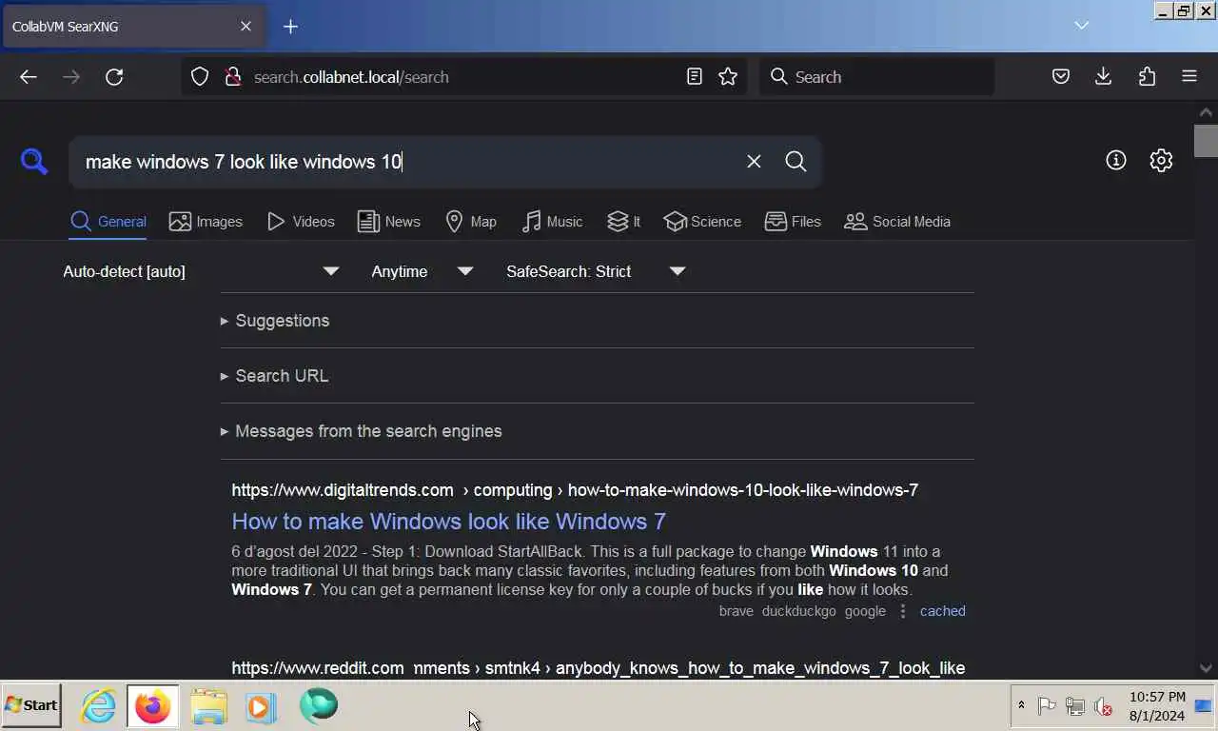This screenshot has width=1218, height=731.
Task: Open the SearXNG about info icon
Action: [1116, 161]
